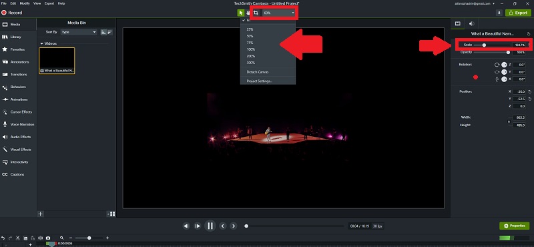Screen dimensions: 534x247
Task: Open the File menu
Action: 4,3
